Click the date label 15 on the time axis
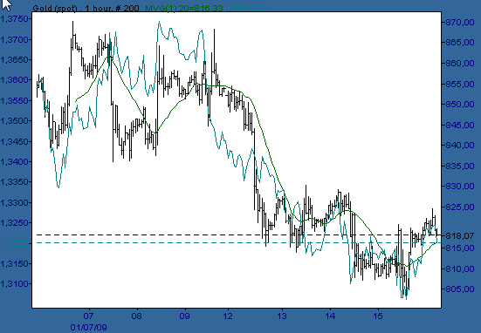 coord(378,316)
